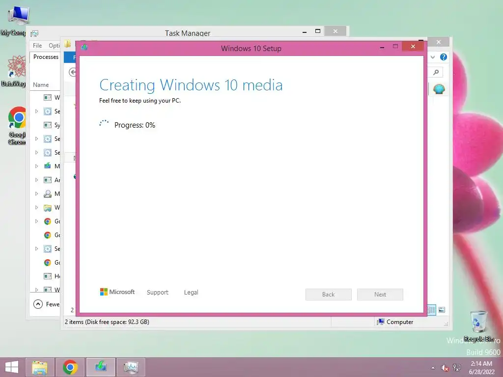Screen dimensions: 503x377
Task: Expand the Ar process row
Action: pyautogui.click(x=36, y=180)
